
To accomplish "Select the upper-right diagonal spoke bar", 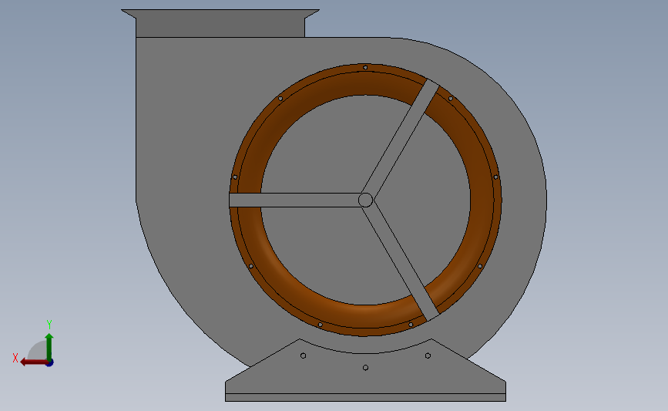I will tap(401, 137).
